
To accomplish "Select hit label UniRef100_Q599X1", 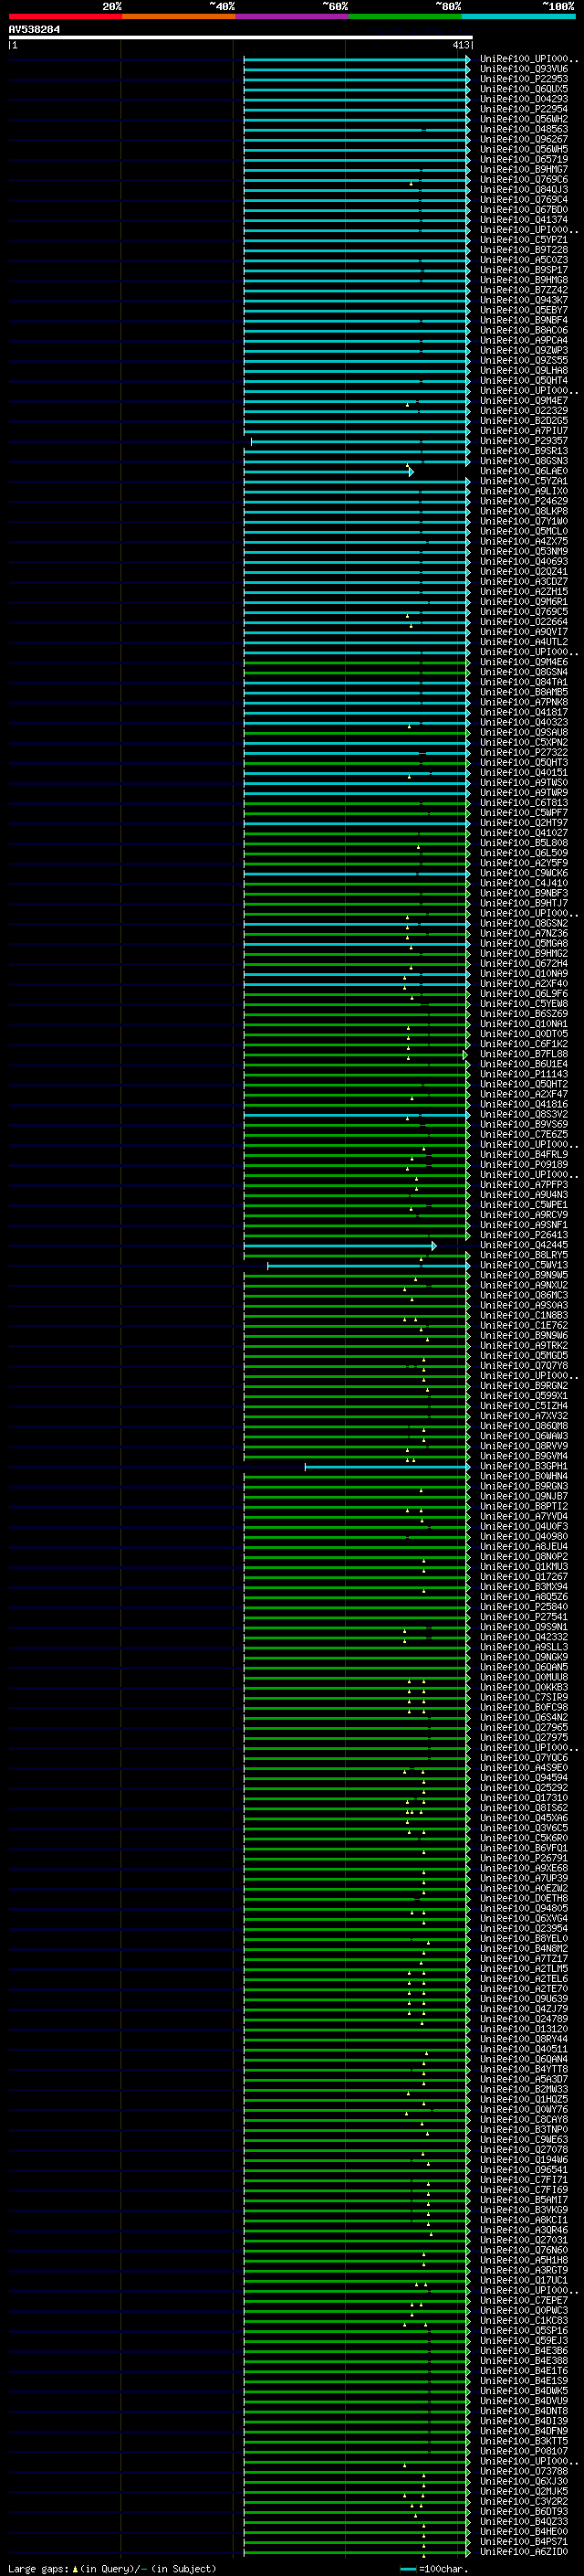I will pyautogui.click(x=523, y=1396).
